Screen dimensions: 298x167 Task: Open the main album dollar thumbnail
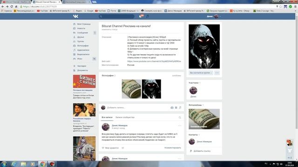204,119
